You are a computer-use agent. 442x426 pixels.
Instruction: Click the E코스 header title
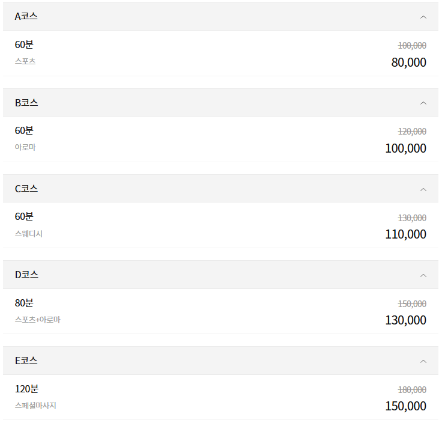point(26,361)
